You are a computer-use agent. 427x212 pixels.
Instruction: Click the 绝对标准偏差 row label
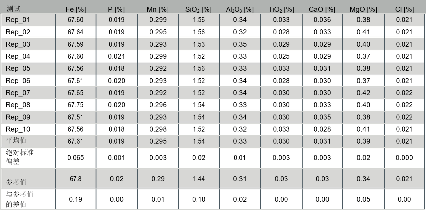[20, 157]
